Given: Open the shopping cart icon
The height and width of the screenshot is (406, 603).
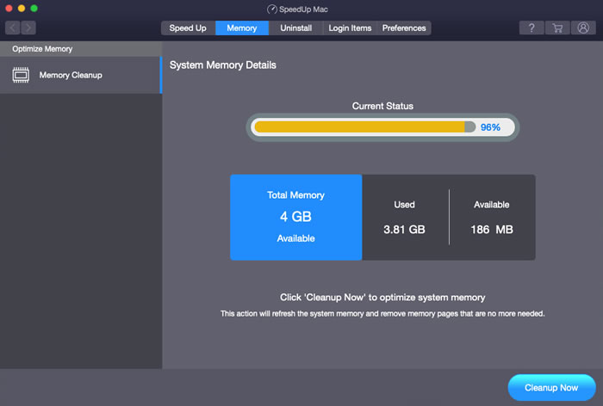Looking at the screenshot, I should (x=557, y=28).
